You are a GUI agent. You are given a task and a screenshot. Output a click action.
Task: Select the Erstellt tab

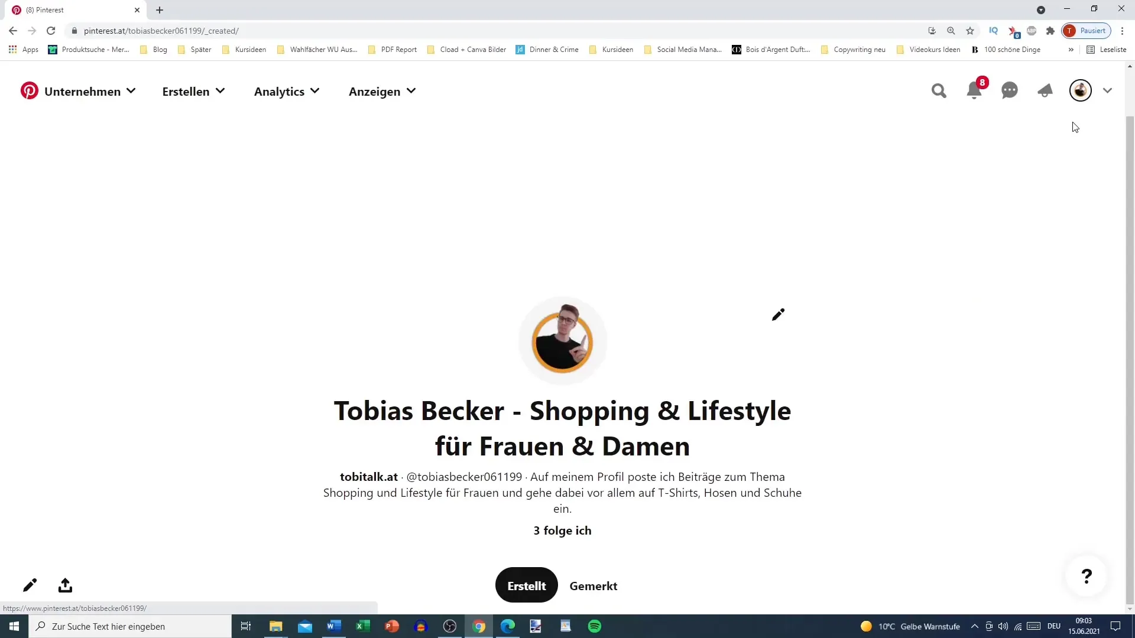527,586
